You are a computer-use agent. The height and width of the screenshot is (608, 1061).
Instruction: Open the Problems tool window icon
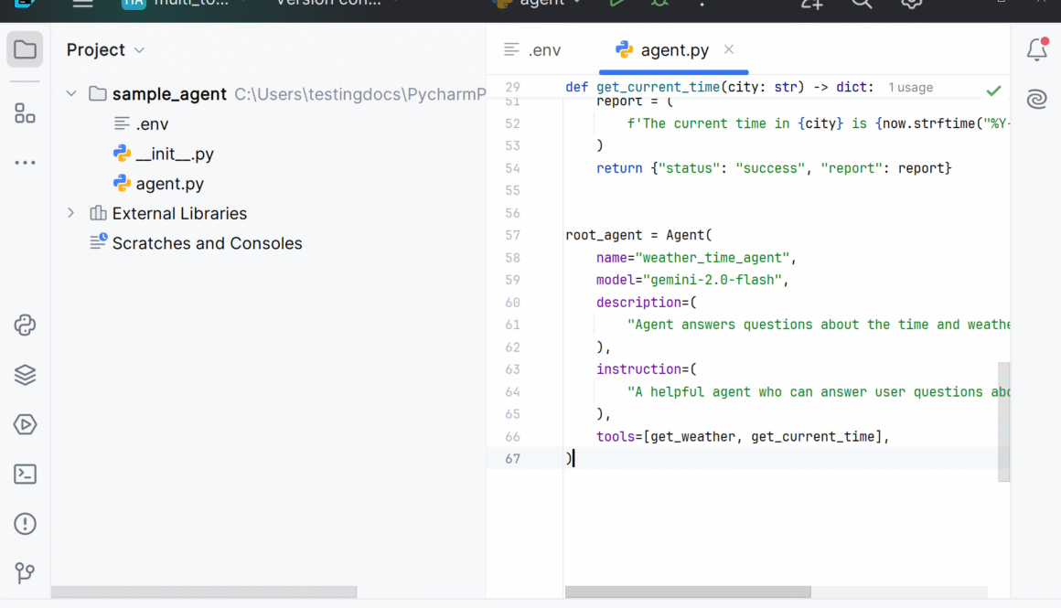25,523
